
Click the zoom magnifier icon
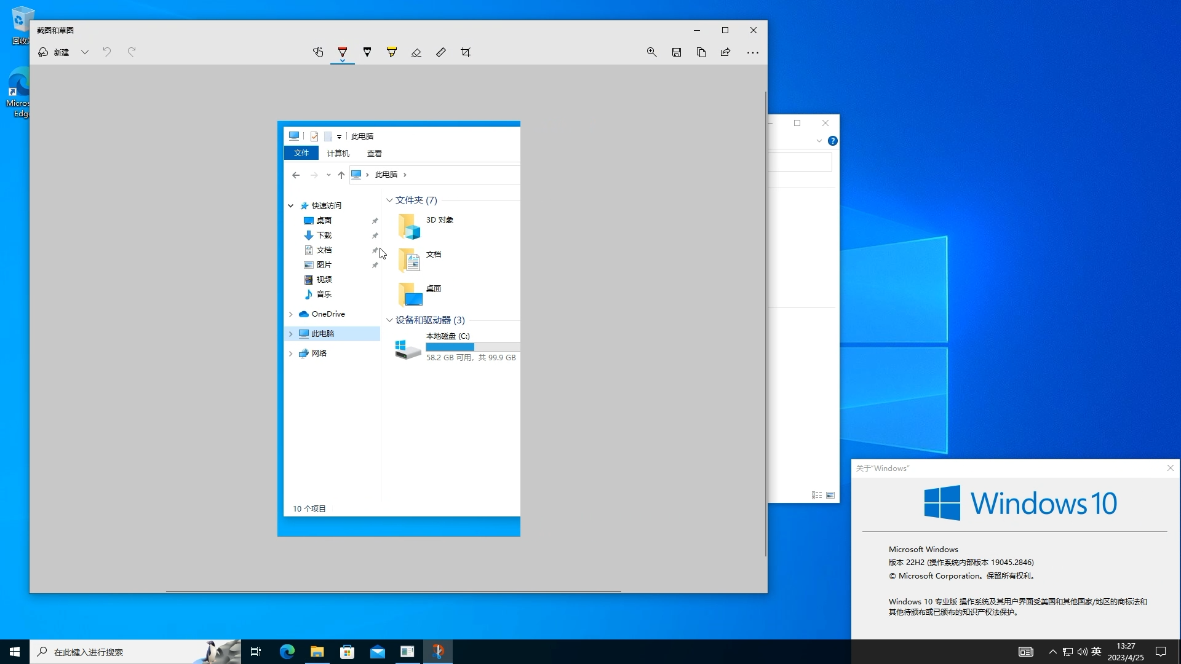(651, 52)
